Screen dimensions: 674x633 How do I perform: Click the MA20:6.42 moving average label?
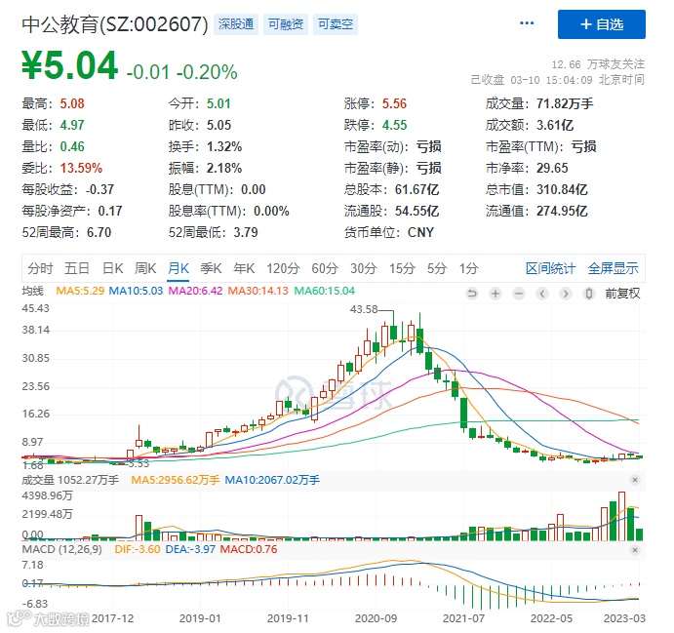[x=195, y=291]
